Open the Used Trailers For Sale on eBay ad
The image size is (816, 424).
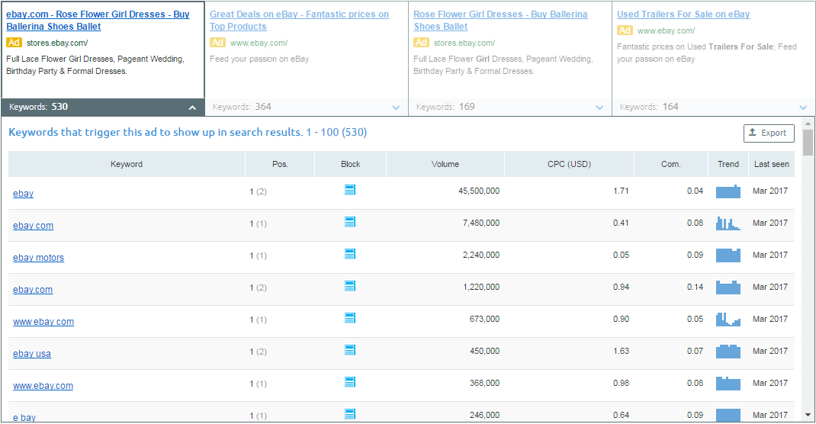(683, 14)
